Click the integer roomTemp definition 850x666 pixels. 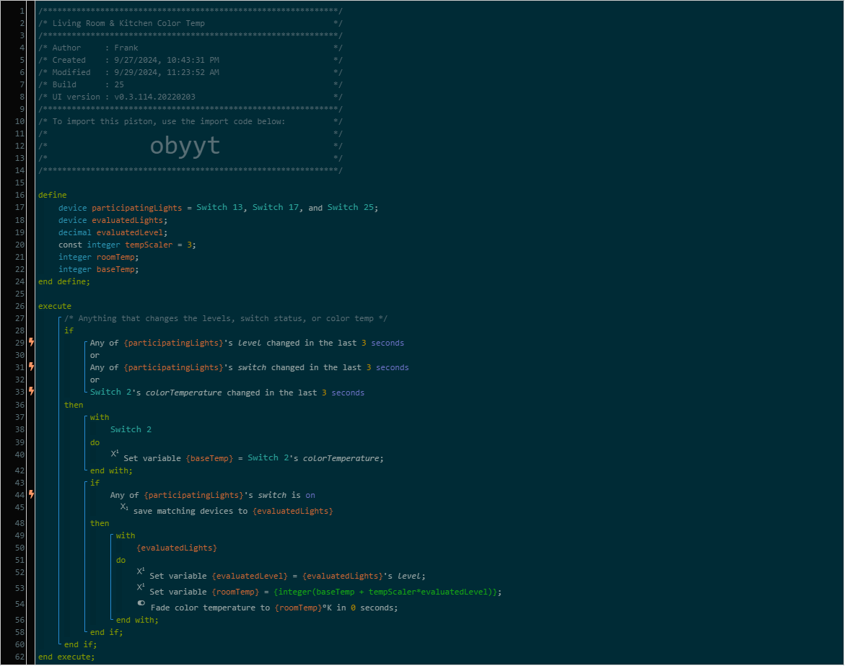tap(99, 258)
